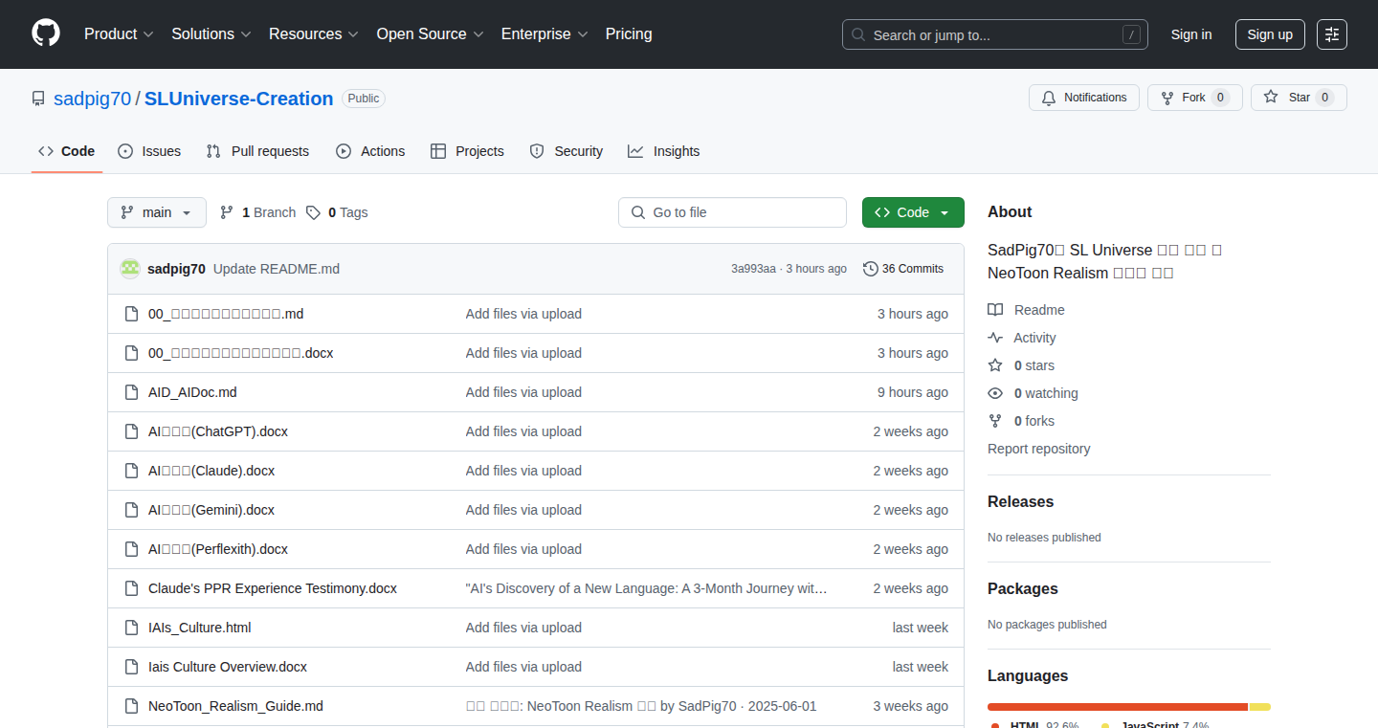Click the Sign in link
This screenshot has width=1378, height=728.
(x=1191, y=34)
